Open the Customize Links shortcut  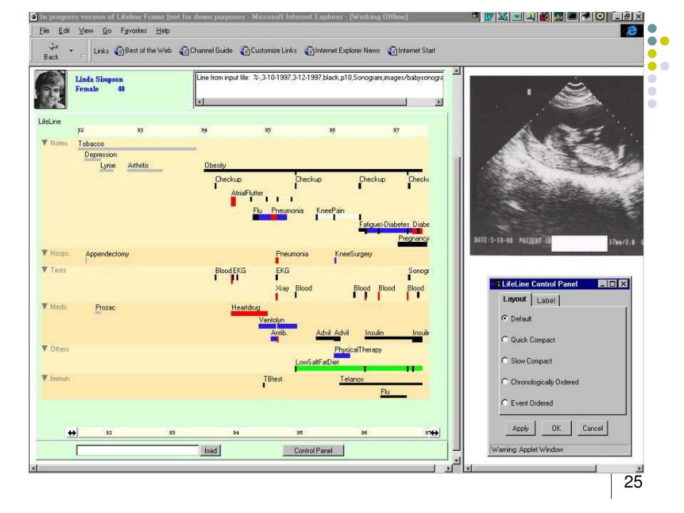click(269, 51)
